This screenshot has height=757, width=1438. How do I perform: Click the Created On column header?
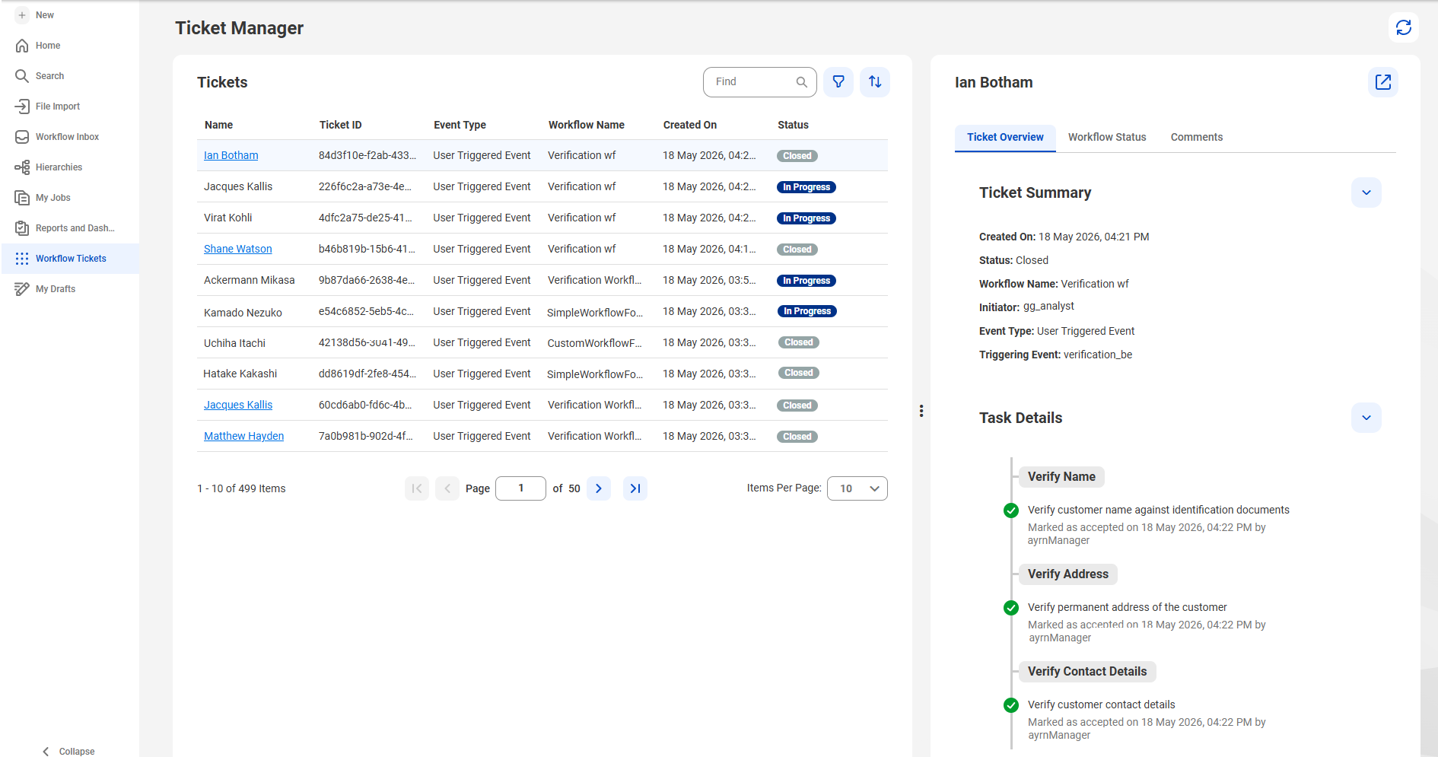[x=690, y=125]
